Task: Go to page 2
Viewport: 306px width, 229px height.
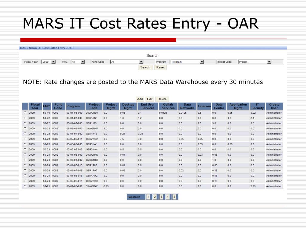Action: coord(155,197)
